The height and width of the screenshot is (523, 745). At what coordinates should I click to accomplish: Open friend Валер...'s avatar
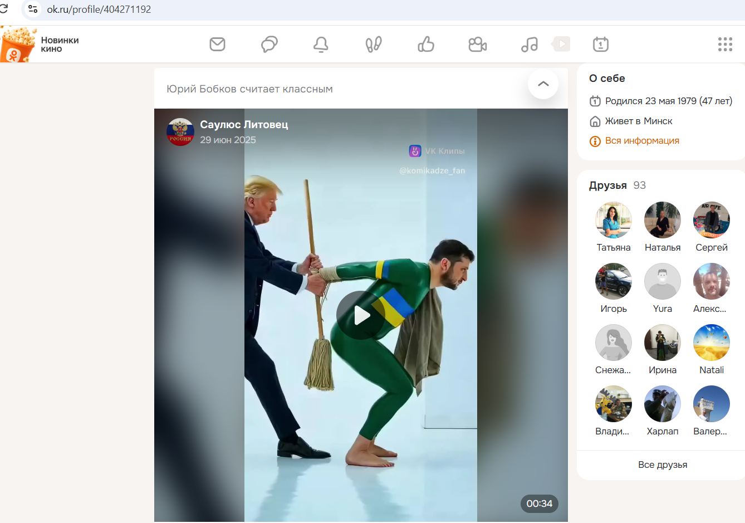point(712,404)
